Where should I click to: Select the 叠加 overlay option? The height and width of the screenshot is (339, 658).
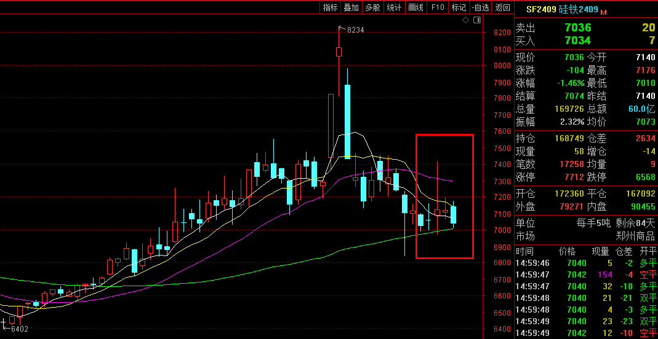351,7
